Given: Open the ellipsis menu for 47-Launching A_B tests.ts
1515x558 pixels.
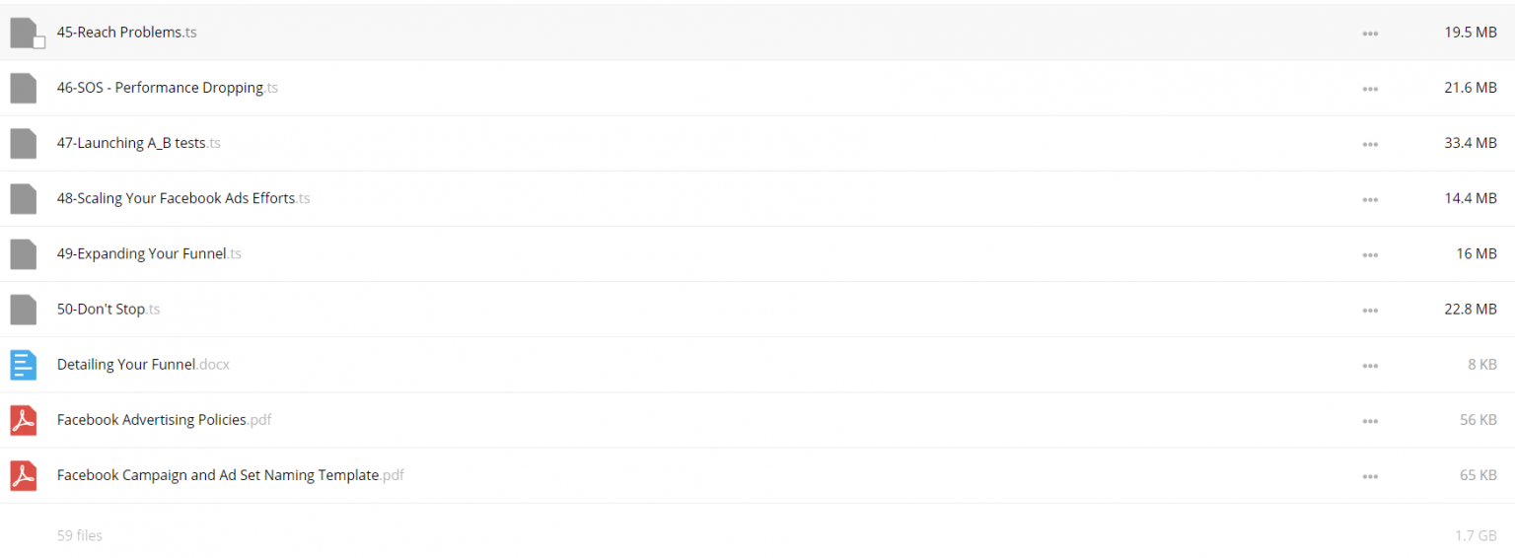Looking at the screenshot, I should 1370,144.
